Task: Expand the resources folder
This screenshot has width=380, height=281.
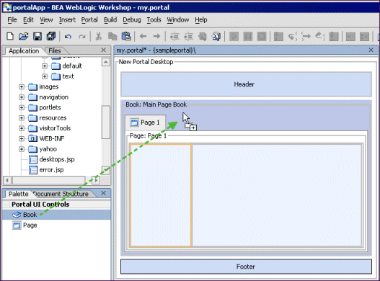Action: tap(22, 118)
